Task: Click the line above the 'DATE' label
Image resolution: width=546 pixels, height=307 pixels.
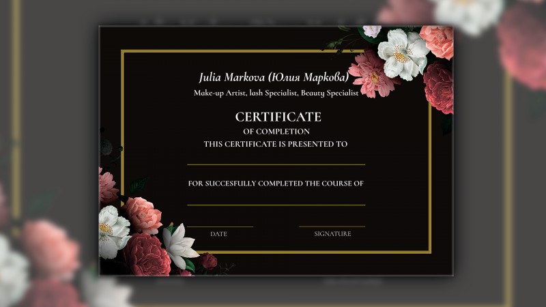Action: click(x=220, y=227)
